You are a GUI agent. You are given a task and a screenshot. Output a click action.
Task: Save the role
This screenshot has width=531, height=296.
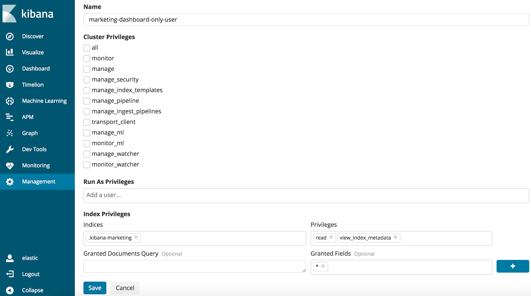pyautogui.click(x=95, y=288)
